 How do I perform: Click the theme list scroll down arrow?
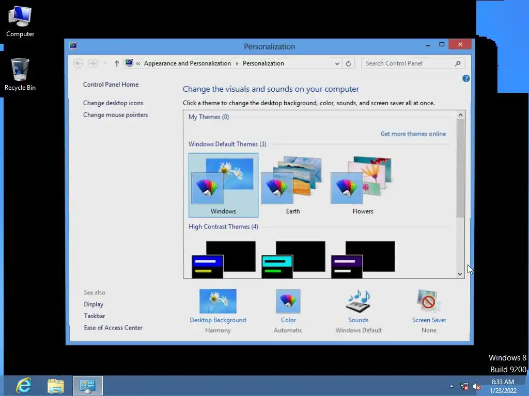pyautogui.click(x=460, y=274)
